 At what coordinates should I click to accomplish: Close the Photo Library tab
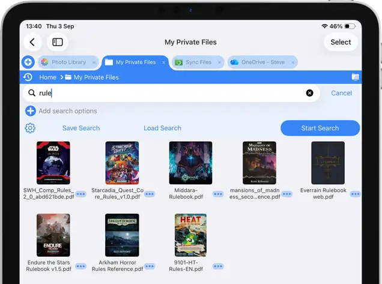94,62
